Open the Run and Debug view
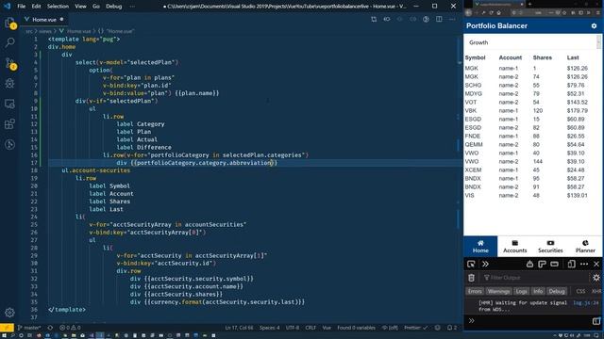 (9, 84)
